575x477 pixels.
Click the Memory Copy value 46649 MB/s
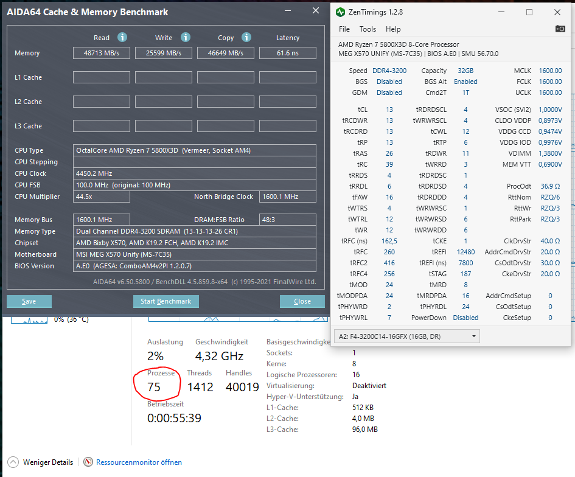point(226,53)
